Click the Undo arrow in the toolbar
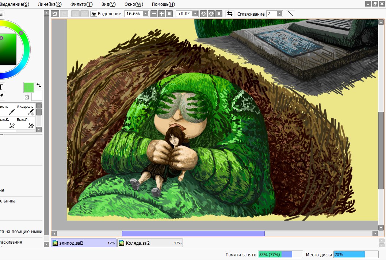This screenshot has width=386, height=260. tap(55, 14)
